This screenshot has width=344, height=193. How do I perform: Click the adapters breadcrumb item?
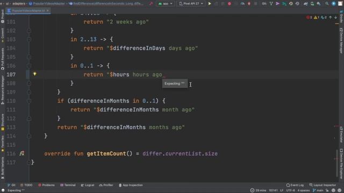click(x=19, y=4)
